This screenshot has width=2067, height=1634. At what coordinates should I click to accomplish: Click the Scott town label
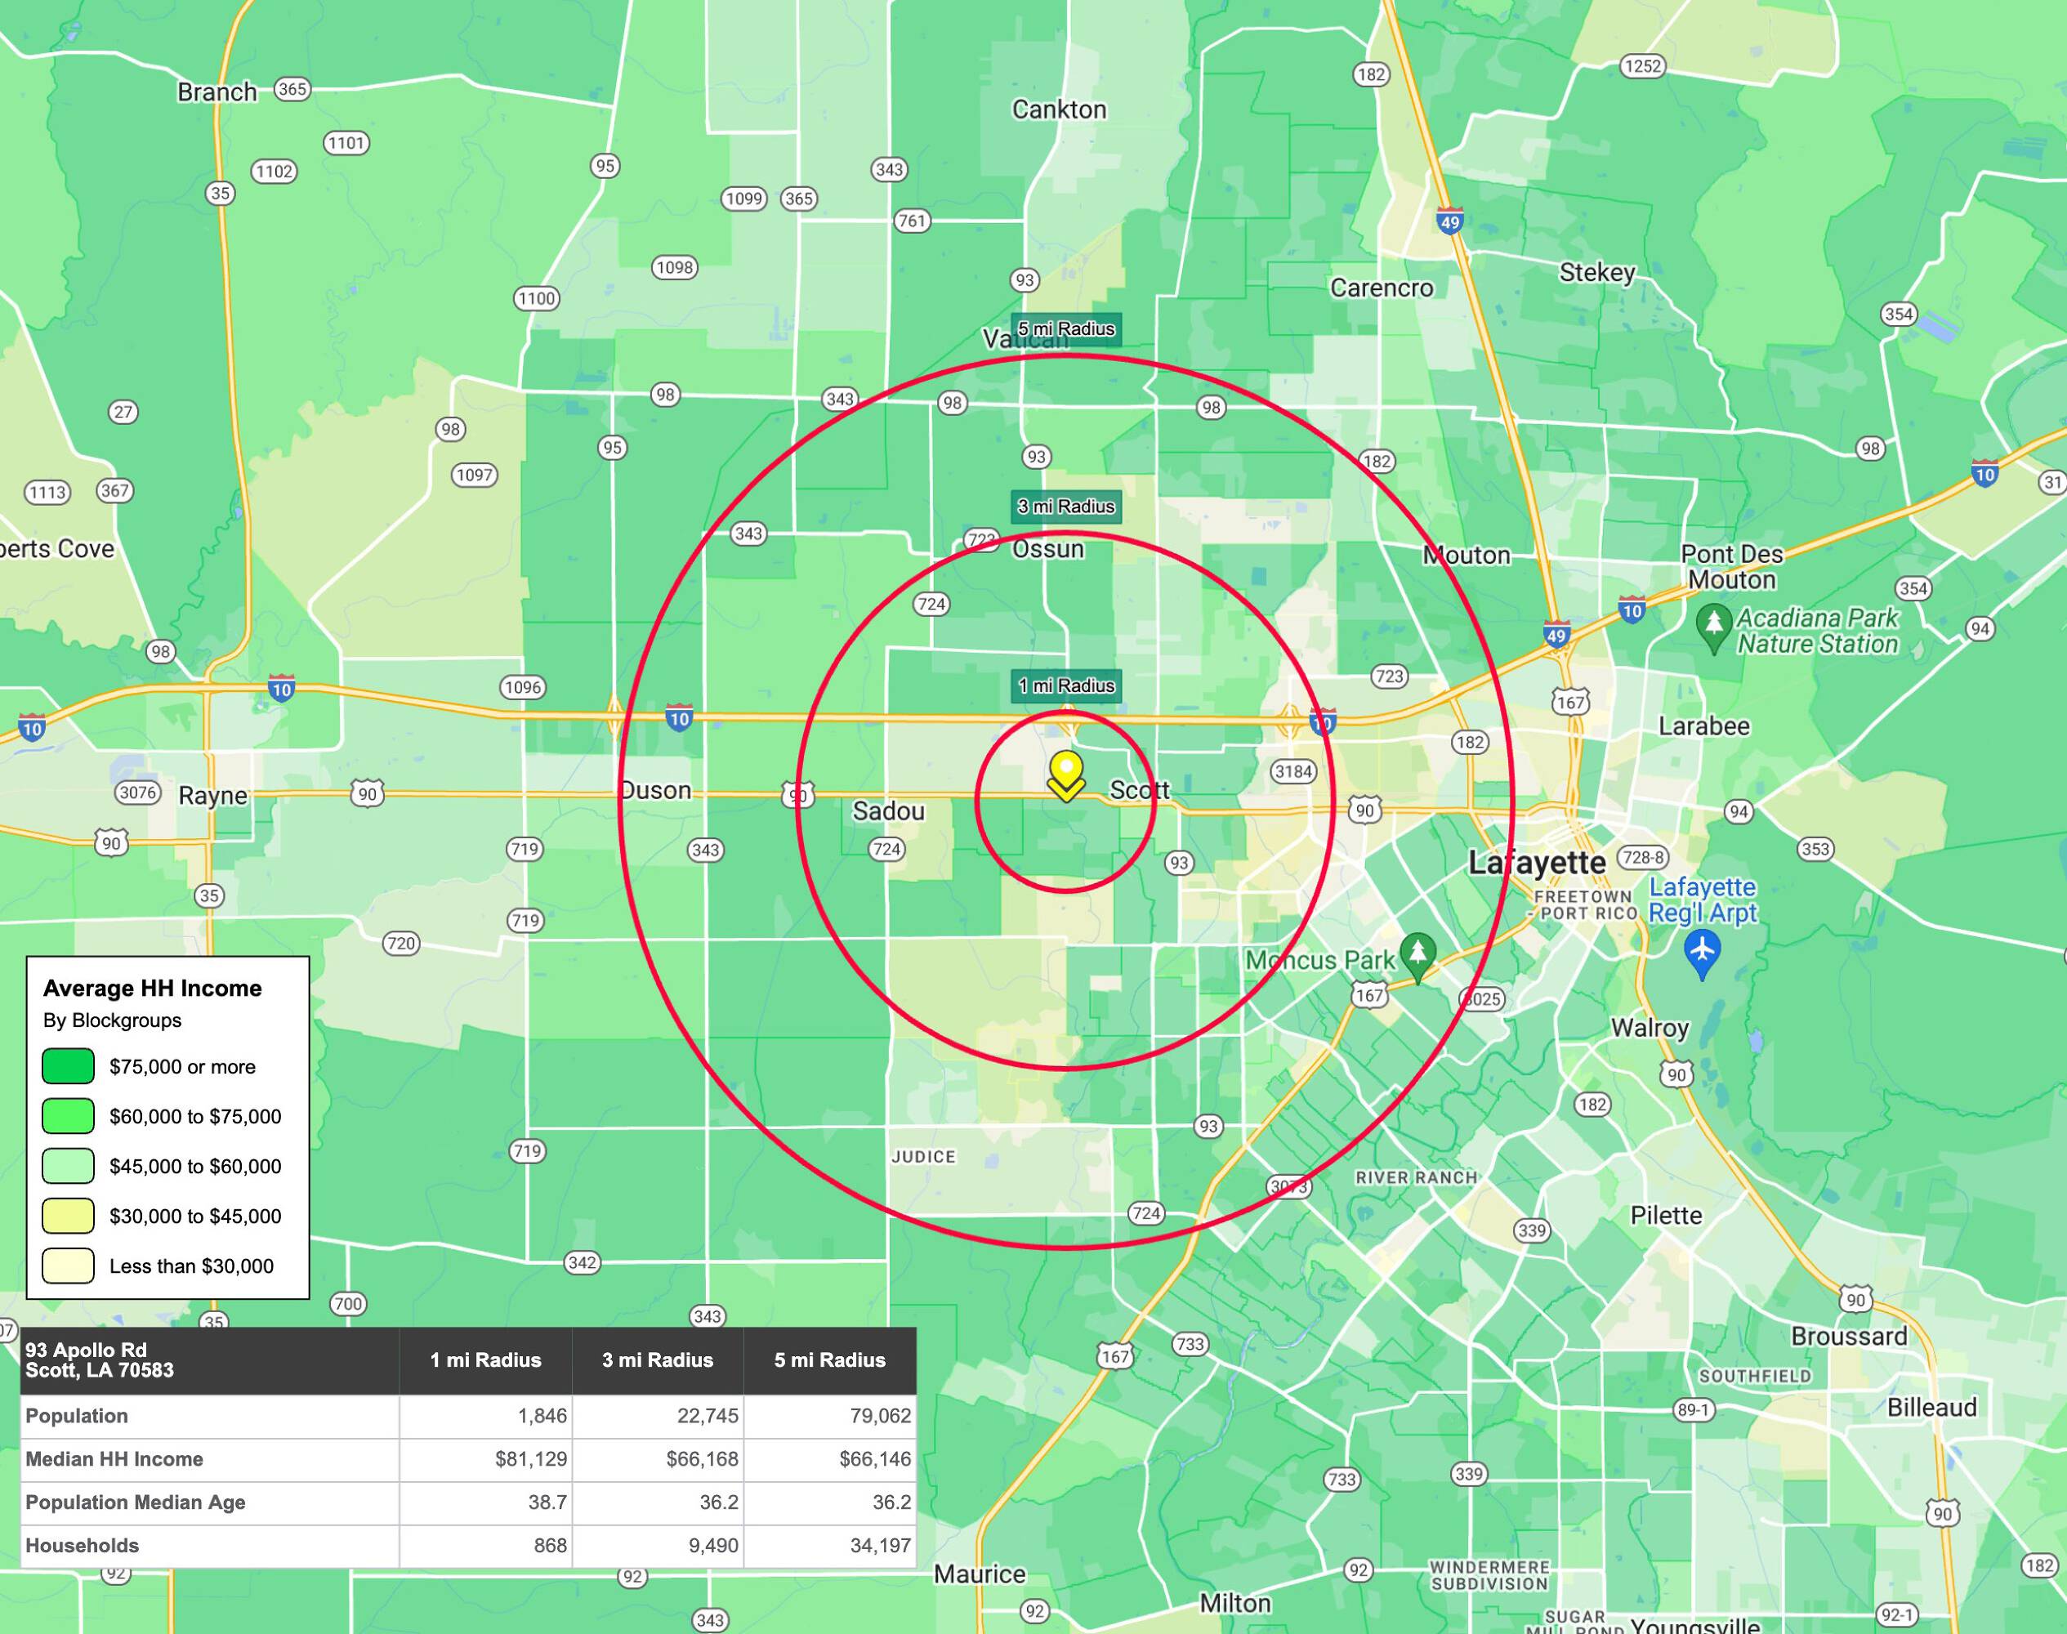coord(1139,790)
